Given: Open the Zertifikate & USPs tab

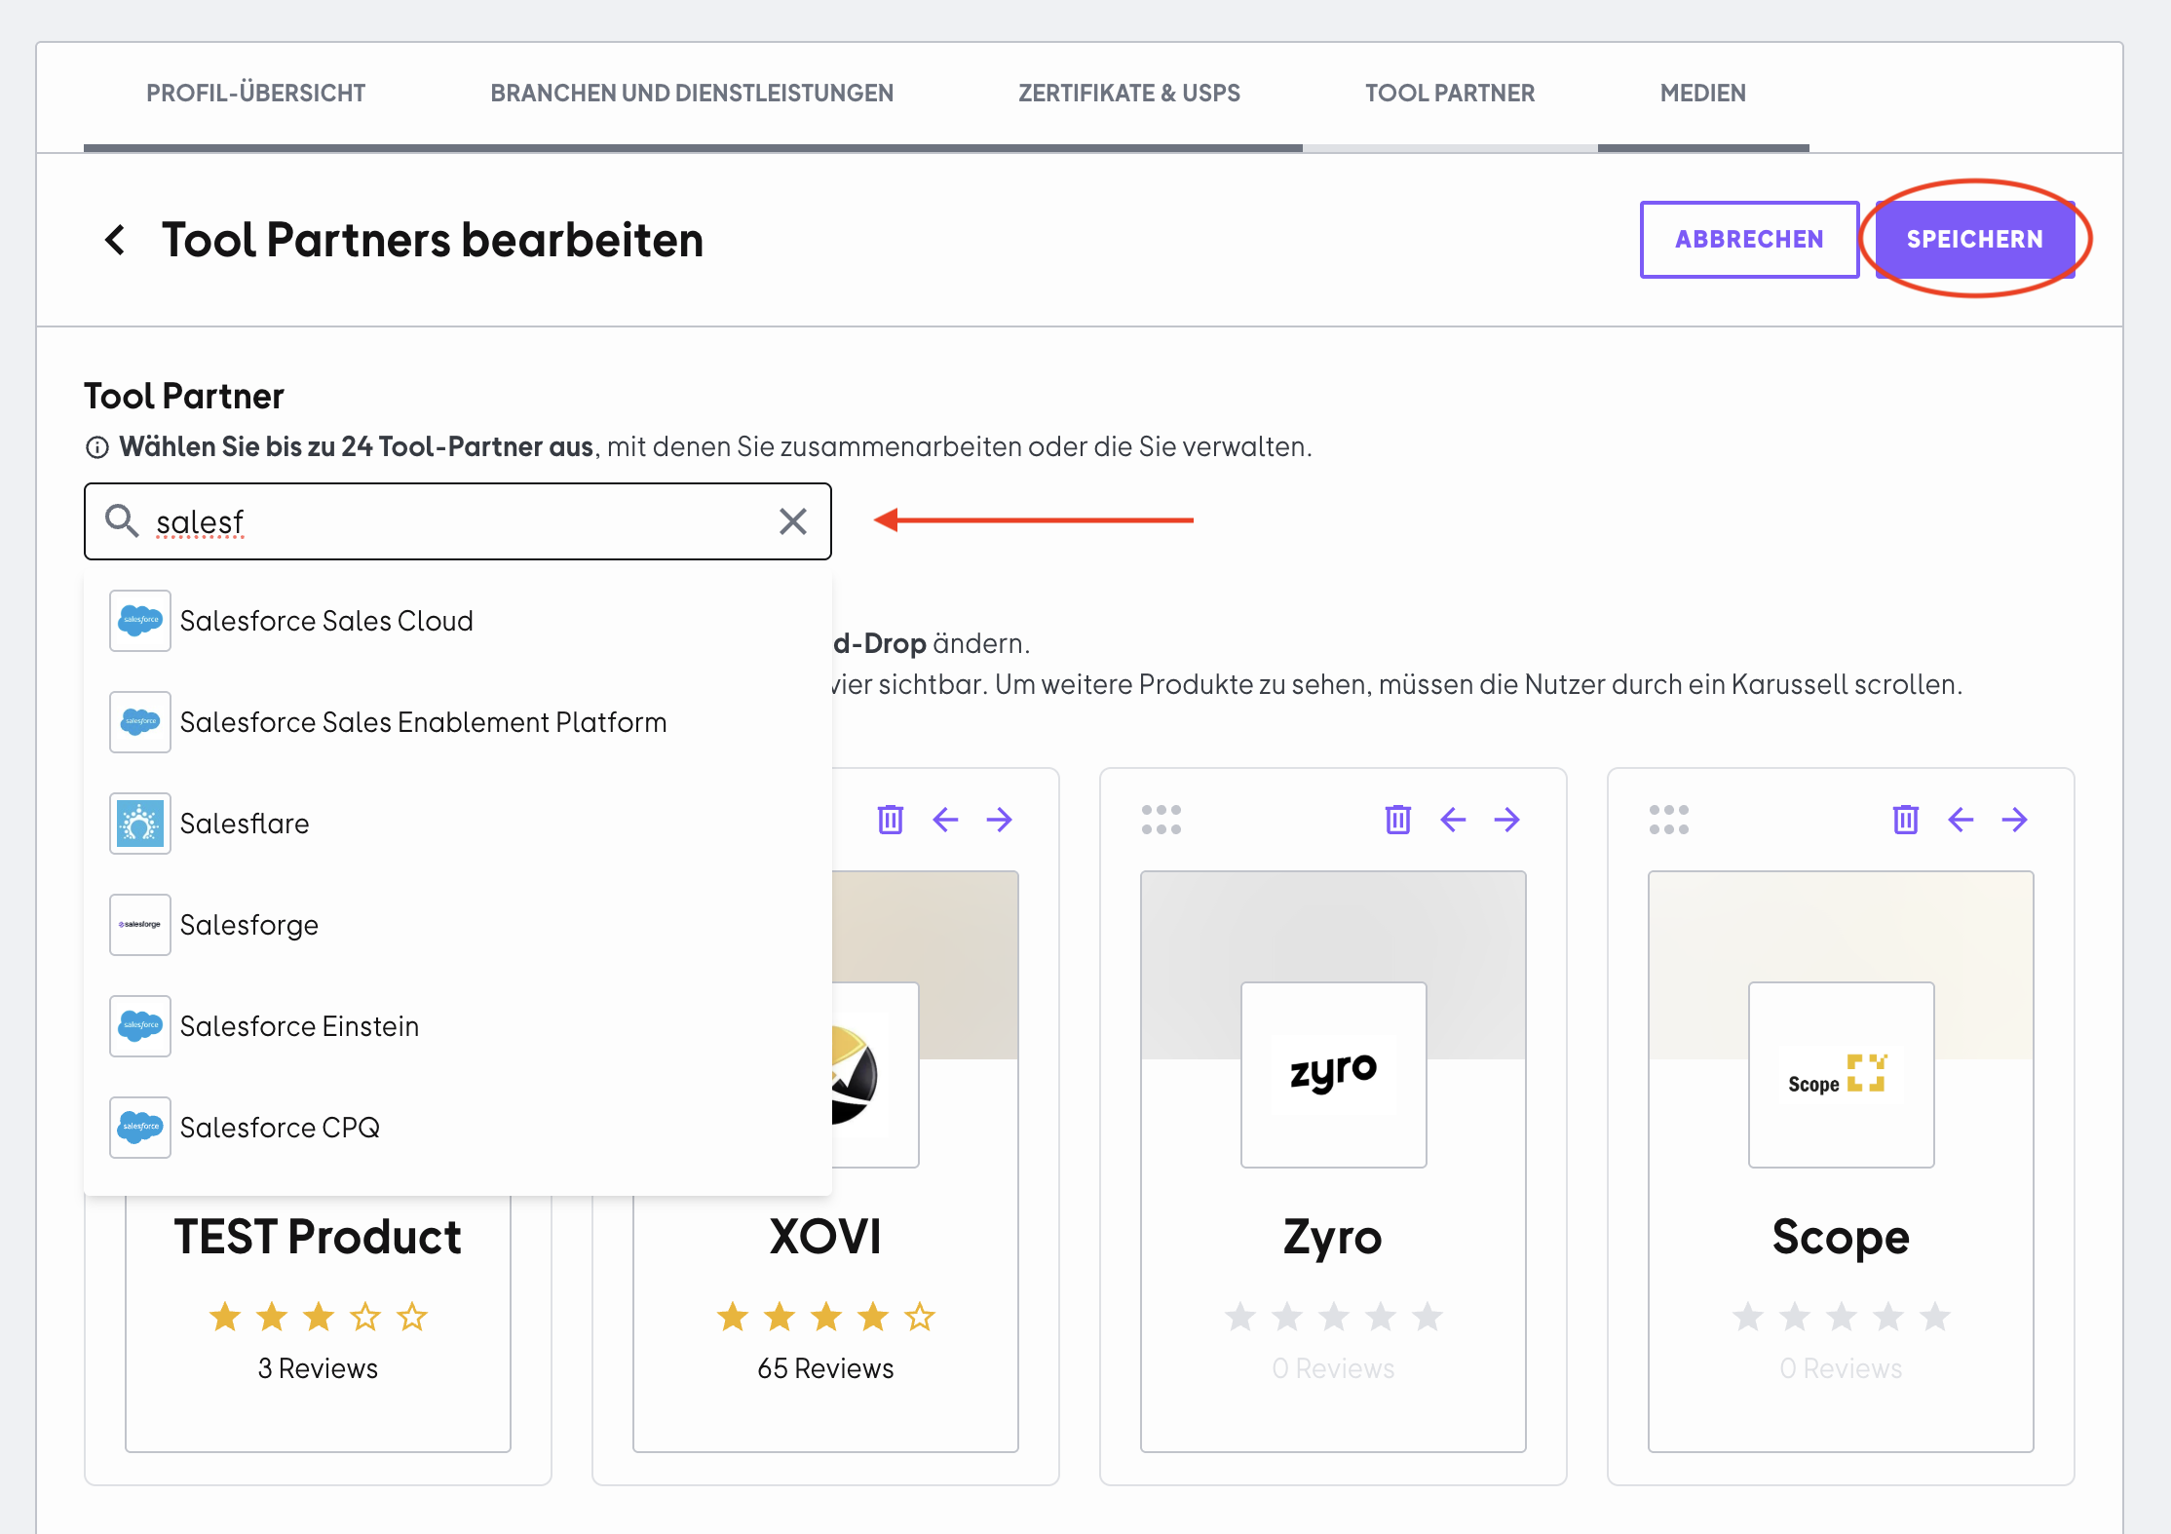Looking at the screenshot, I should tap(1129, 94).
